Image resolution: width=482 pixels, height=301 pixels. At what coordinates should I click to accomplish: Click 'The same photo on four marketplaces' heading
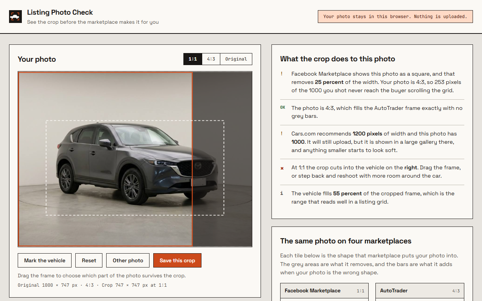tap(346, 241)
